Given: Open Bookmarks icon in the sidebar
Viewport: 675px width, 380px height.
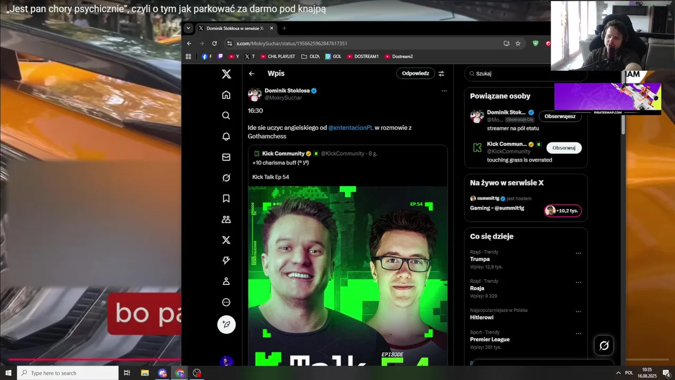Looking at the screenshot, I should click(226, 198).
